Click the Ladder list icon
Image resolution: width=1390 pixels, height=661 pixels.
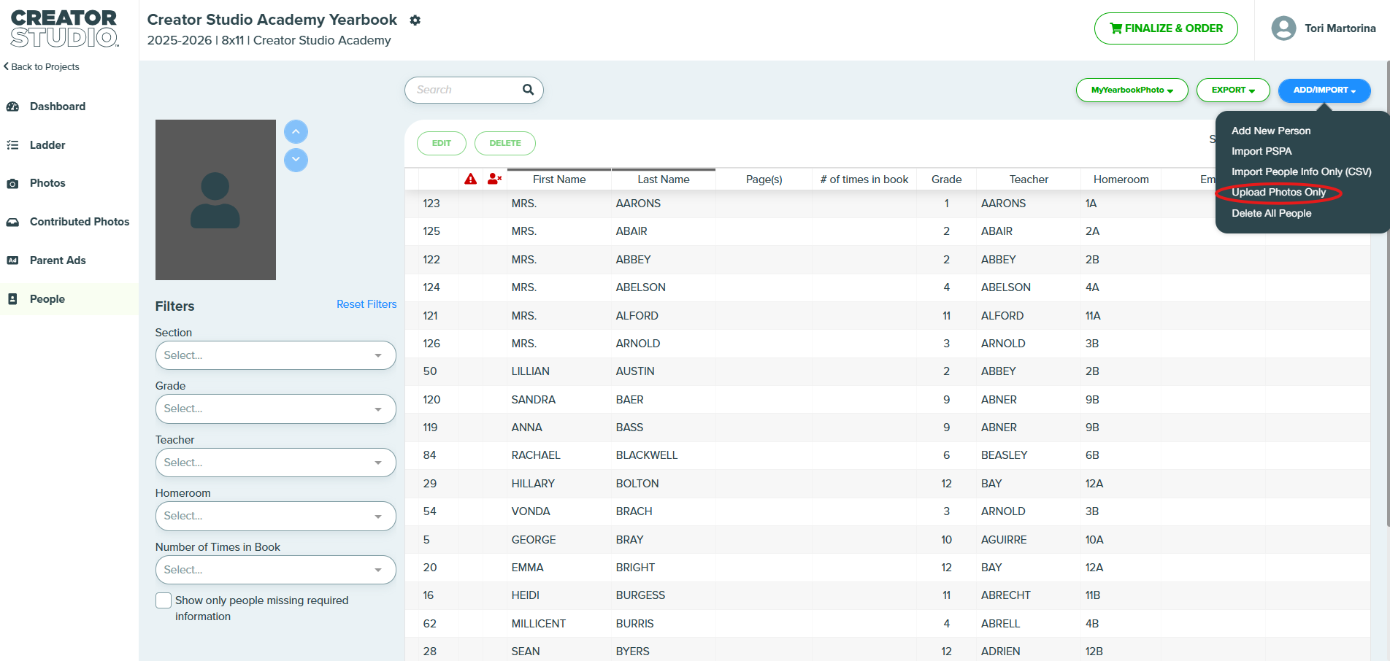click(12, 145)
